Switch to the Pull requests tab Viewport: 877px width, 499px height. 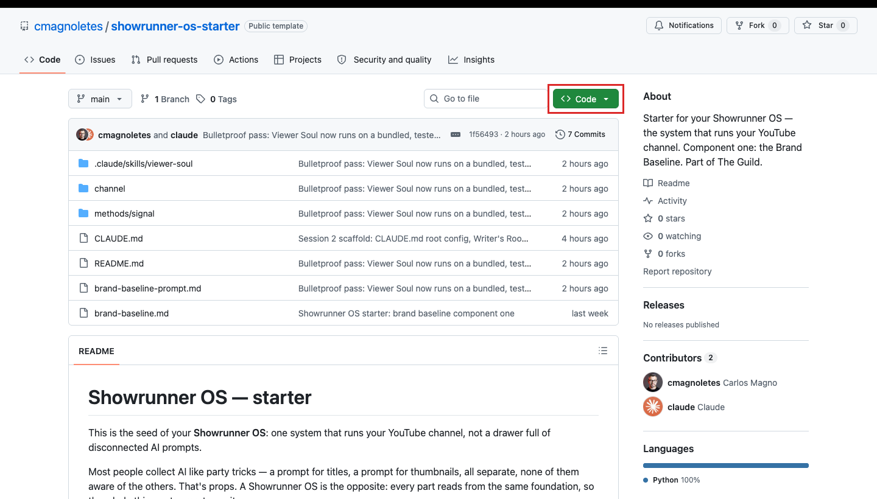pyautogui.click(x=164, y=60)
